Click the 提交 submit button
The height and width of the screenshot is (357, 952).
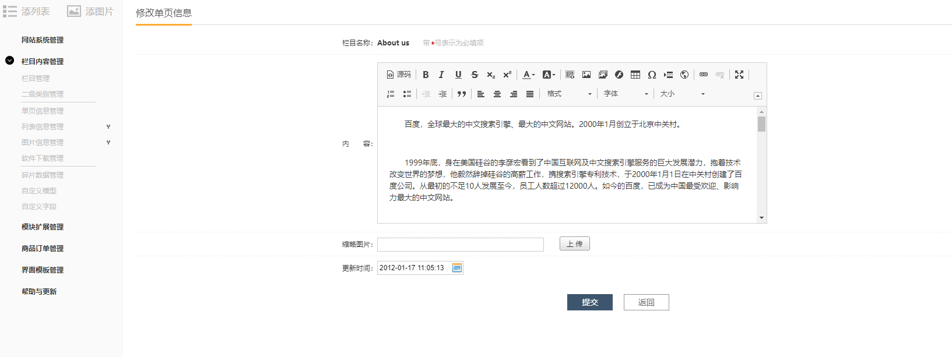tap(590, 302)
